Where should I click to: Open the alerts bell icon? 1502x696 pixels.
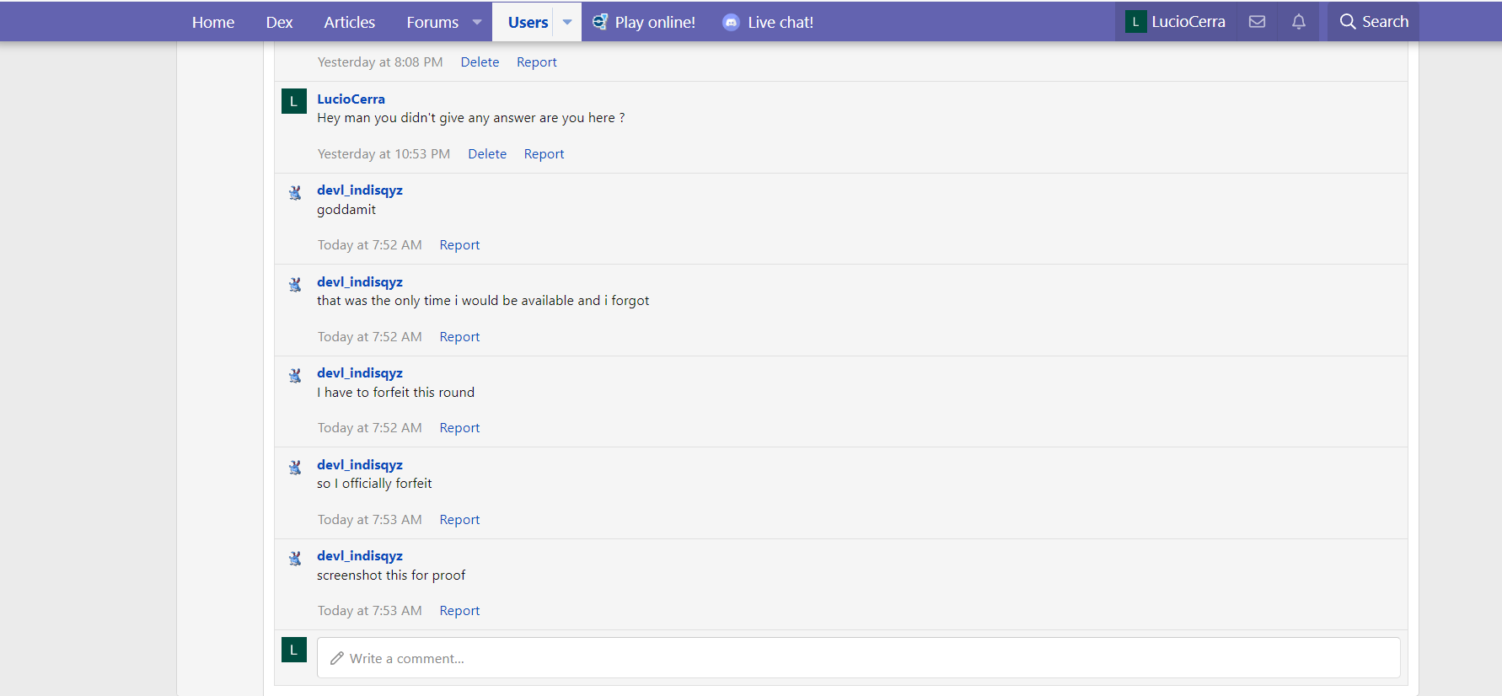click(x=1299, y=22)
